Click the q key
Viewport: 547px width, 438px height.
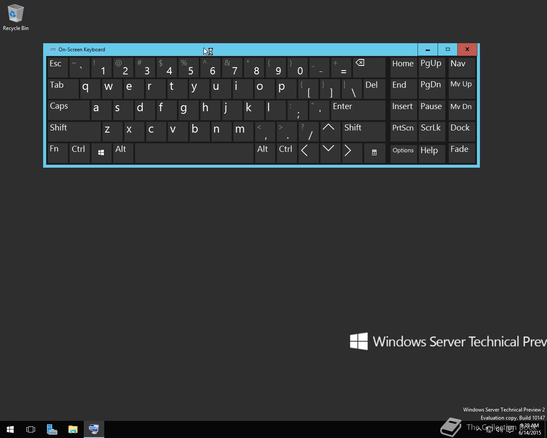click(90, 89)
